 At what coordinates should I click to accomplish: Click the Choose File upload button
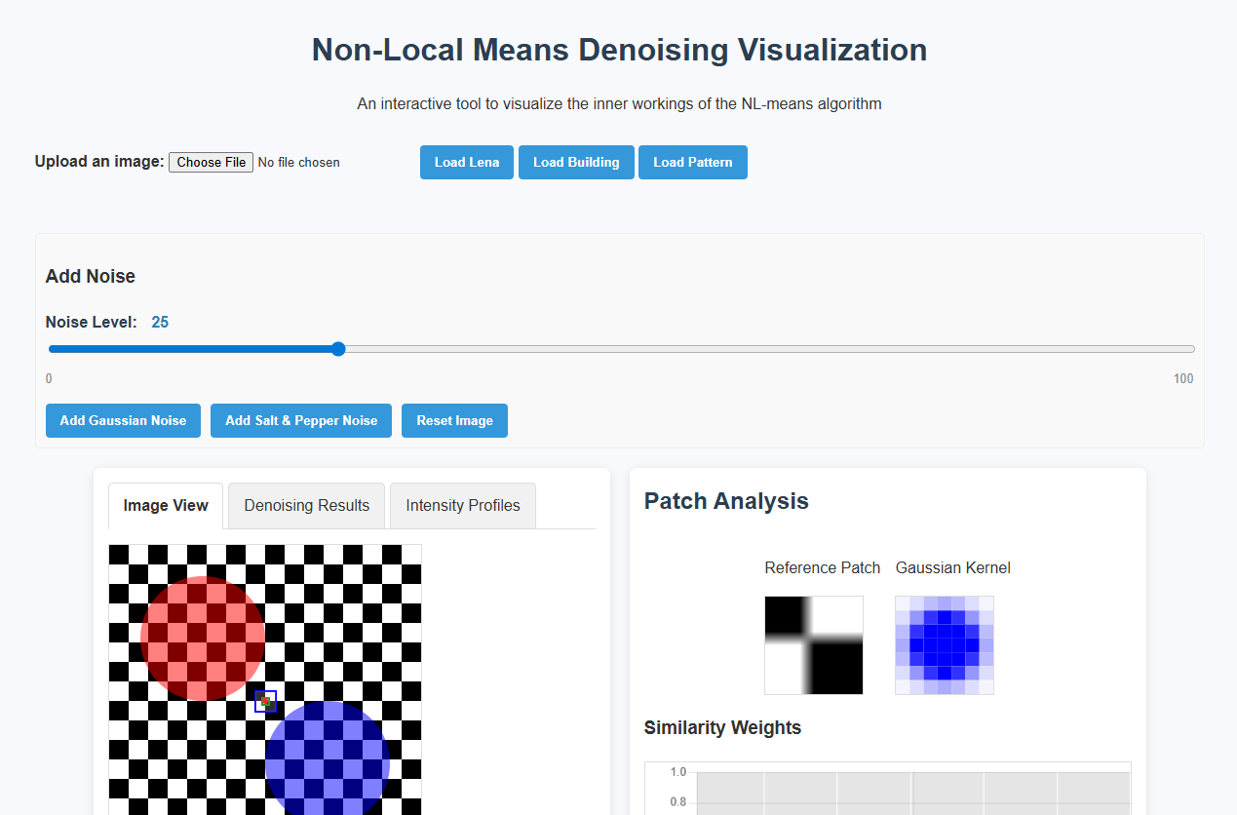coord(211,162)
